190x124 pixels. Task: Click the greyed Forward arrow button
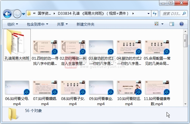(x=17, y=14)
